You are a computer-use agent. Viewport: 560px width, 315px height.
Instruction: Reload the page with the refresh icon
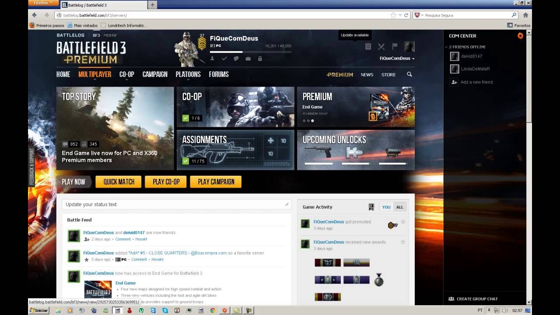[406, 15]
